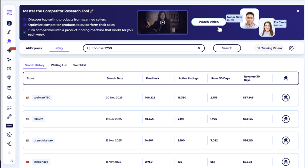Clear the search field with the X
The height and width of the screenshot is (168, 305).
point(199,48)
